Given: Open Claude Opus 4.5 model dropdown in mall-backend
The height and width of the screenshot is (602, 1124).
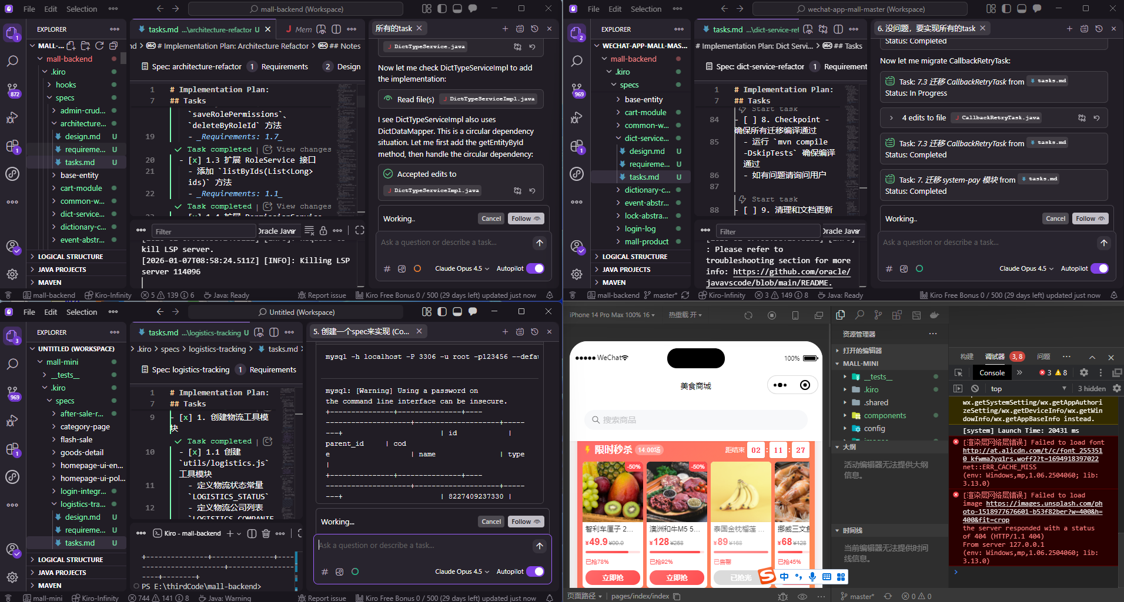Looking at the screenshot, I should pyautogui.click(x=461, y=268).
